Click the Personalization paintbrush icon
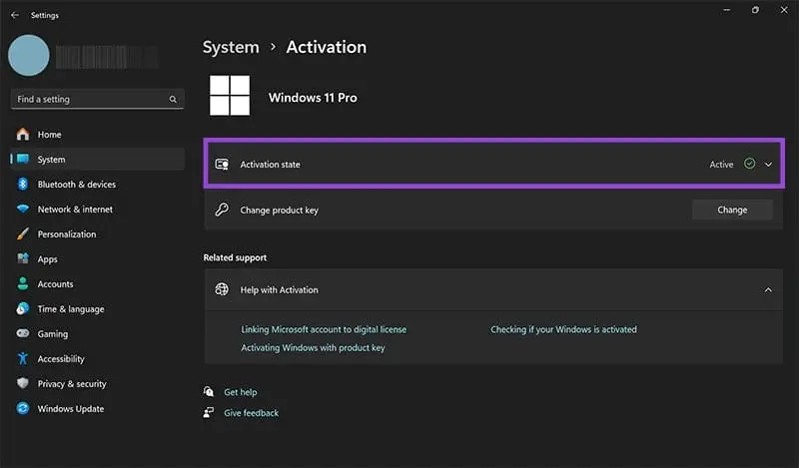 pos(23,234)
